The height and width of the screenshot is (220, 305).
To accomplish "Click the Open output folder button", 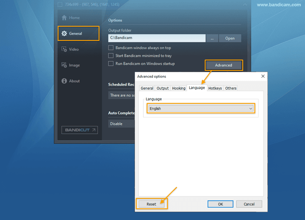I will point(230,38).
